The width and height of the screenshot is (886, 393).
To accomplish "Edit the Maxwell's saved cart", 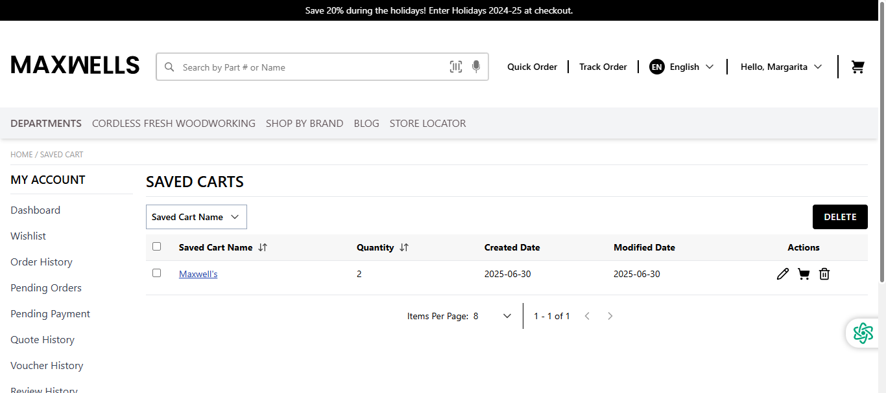I will coord(783,274).
